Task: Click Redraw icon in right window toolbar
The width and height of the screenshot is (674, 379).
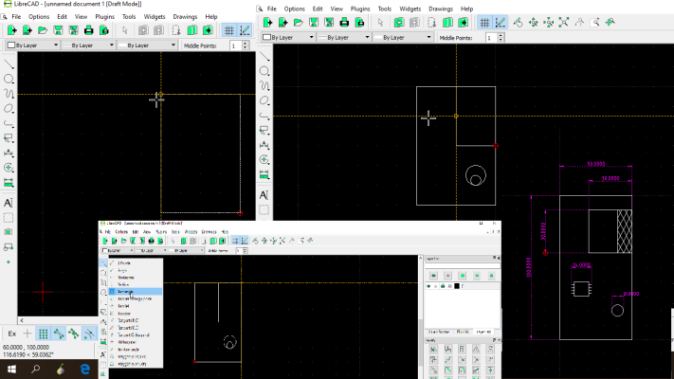Action: click(x=518, y=23)
